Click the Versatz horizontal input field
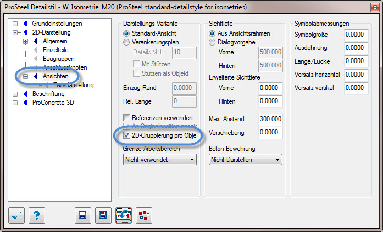 pos(356,75)
